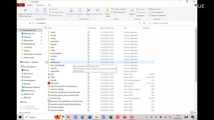Select the resourcepacks folder
Image resolution: width=214 pixels, height=120 pixels.
pyautogui.click(x=56, y=53)
